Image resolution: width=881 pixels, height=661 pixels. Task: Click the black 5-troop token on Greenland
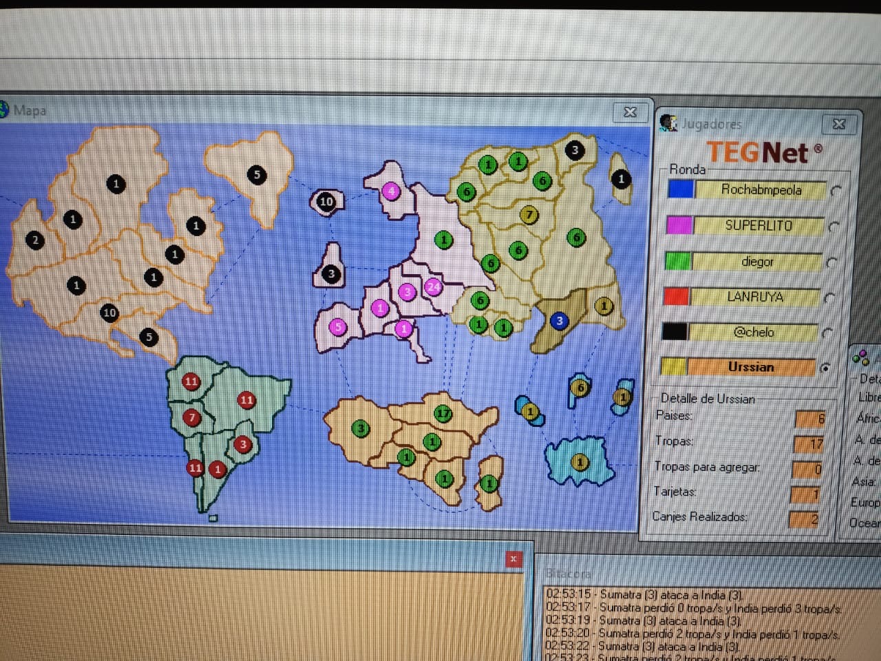(x=257, y=174)
